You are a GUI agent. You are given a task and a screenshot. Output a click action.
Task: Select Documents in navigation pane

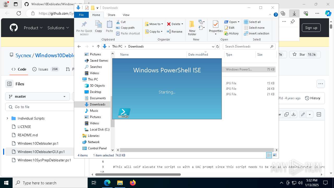point(98,98)
